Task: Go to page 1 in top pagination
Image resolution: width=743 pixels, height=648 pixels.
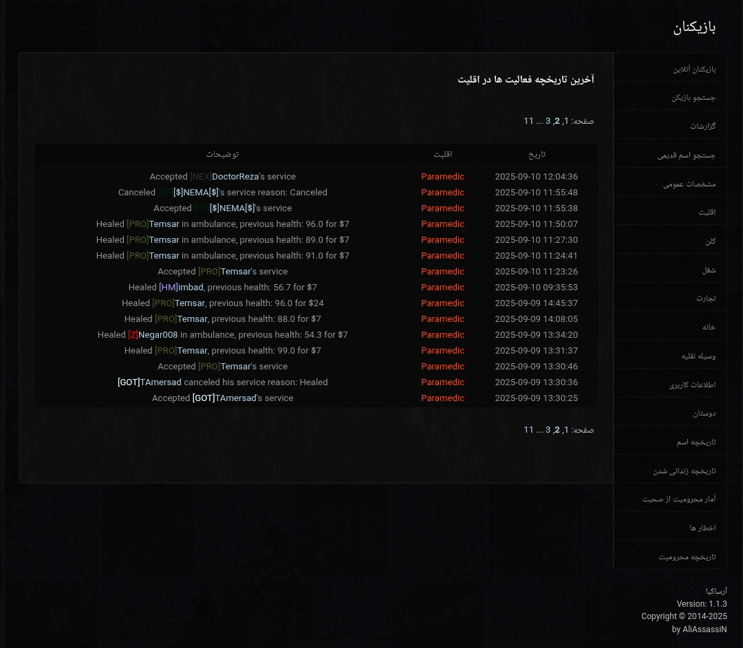Action: coord(566,121)
